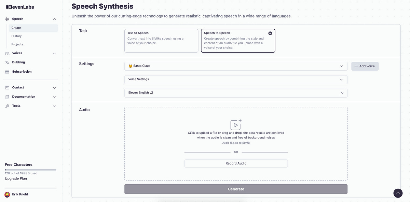
Task: Click the '128 out of 10000 used' text
Action: click(21, 173)
